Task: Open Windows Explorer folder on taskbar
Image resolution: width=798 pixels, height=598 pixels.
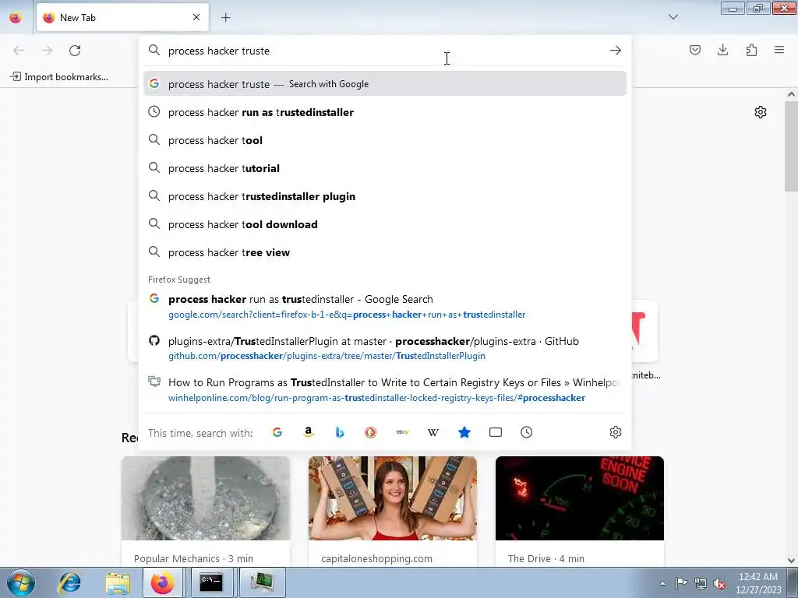Action: click(118, 582)
